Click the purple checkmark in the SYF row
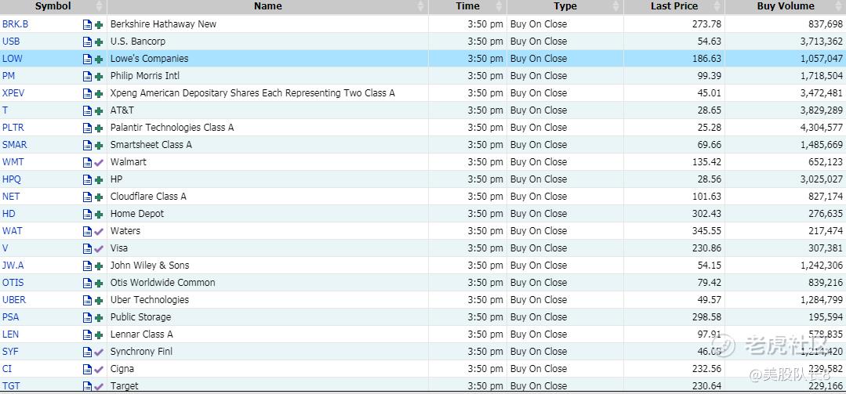The width and height of the screenshot is (846, 394). pyautogui.click(x=99, y=352)
